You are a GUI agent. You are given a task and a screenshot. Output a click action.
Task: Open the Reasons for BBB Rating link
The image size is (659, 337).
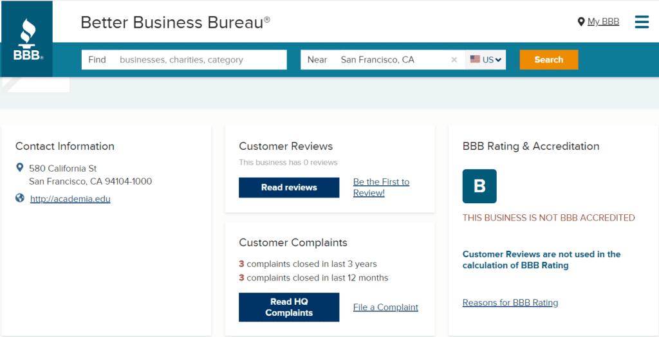pos(510,302)
